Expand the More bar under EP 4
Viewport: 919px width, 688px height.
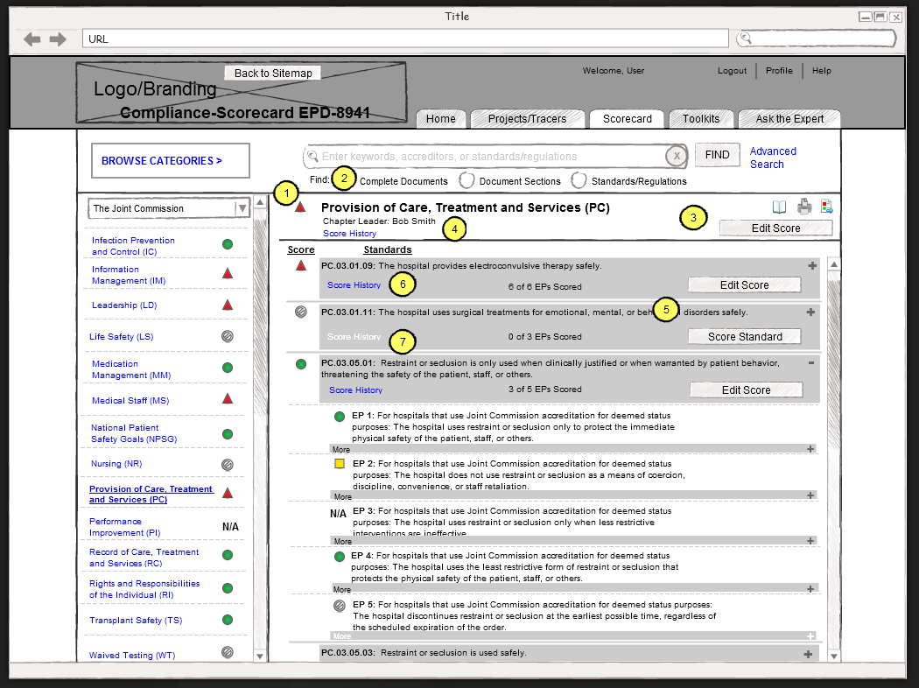point(810,588)
